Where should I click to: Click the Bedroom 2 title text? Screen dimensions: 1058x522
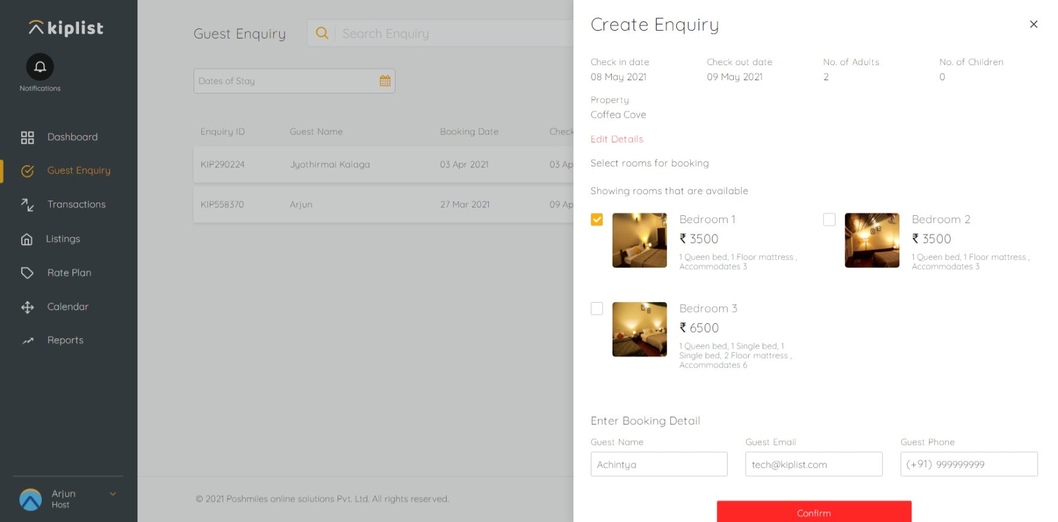point(941,219)
